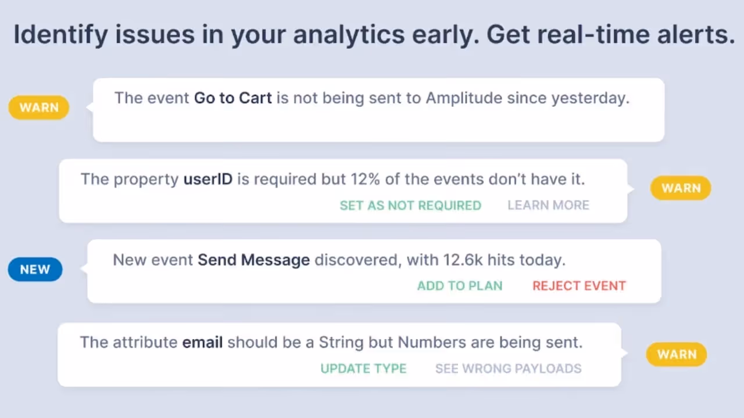Screen dimensions: 744x418
Task: Click the bold email attribute name
Action: pos(202,342)
